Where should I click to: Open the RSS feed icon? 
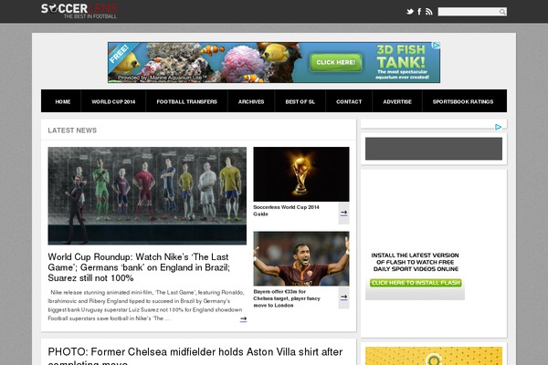coord(429,12)
